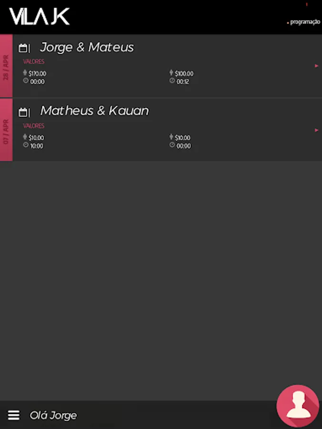Tap the clock icon next to 10:00

[x=25, y=145]
